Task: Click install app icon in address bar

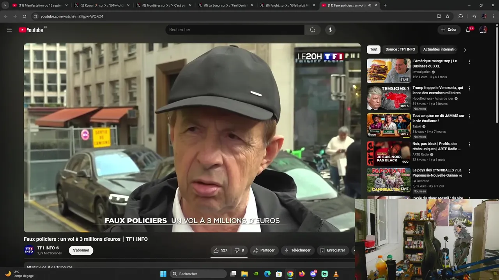Action: click(439, 16)
